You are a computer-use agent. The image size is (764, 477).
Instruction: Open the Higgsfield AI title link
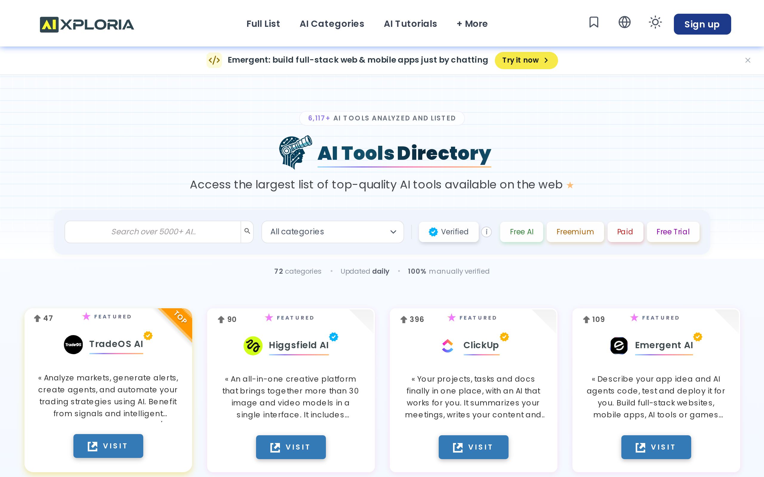(x=299, y=346)
